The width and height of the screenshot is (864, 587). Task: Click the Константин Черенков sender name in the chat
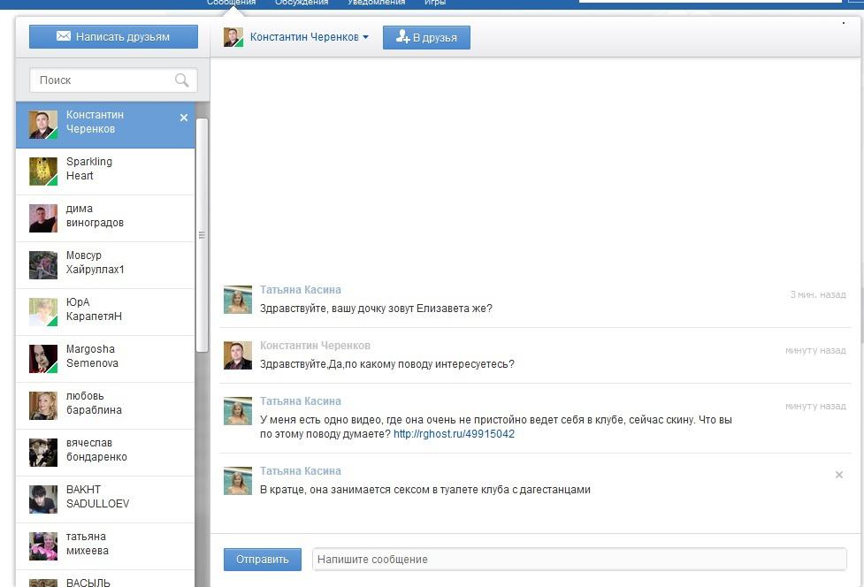(x=315, y=346)
